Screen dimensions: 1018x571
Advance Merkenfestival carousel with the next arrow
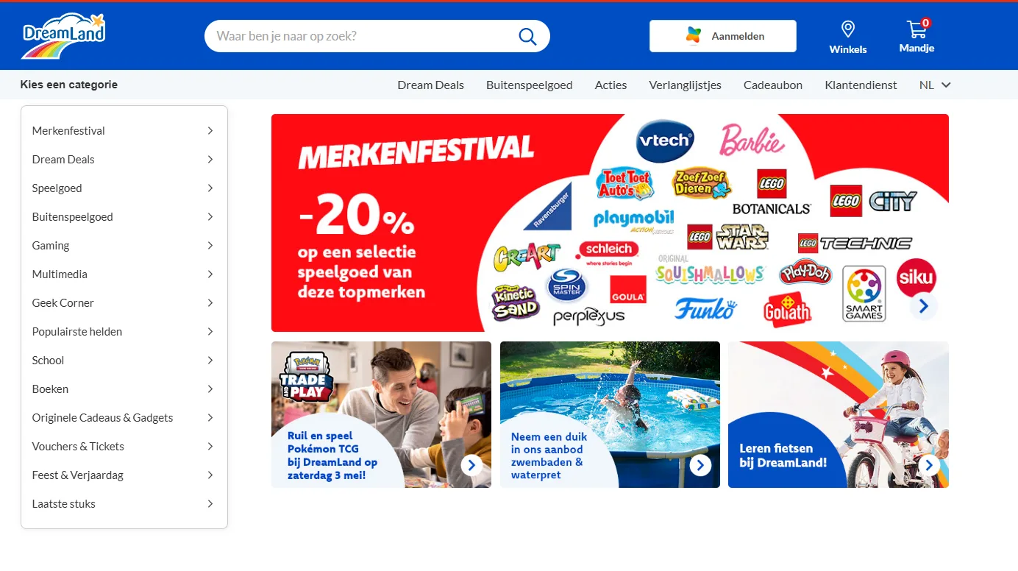924,305
